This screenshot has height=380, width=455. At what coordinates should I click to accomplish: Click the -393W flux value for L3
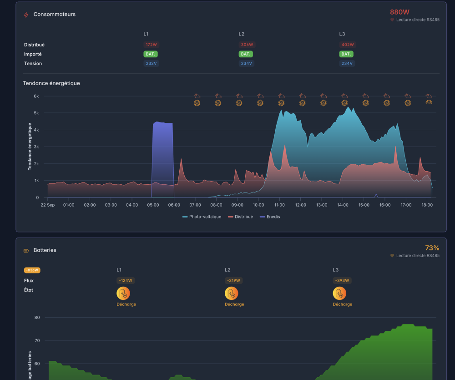342,281
